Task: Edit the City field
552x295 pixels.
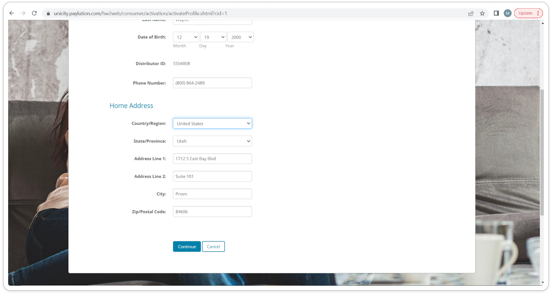Action: 212,194
